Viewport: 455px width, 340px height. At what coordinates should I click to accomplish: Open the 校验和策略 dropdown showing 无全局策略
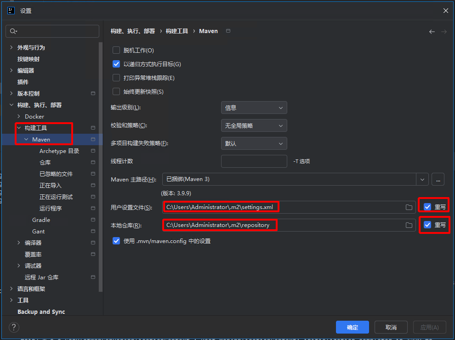pos(254,125)
